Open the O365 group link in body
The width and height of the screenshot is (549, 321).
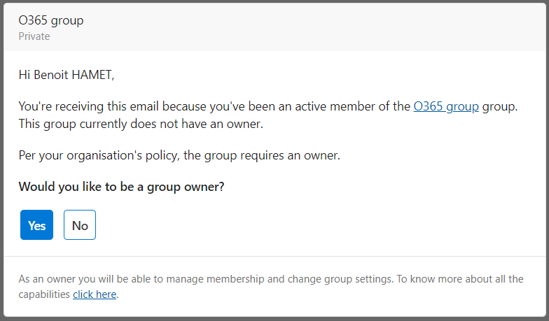446,107
